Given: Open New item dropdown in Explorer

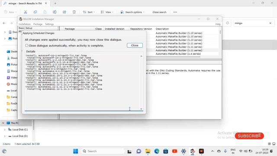Looking at the screenshot, I should pyautogui.click(x=10, y=12).
